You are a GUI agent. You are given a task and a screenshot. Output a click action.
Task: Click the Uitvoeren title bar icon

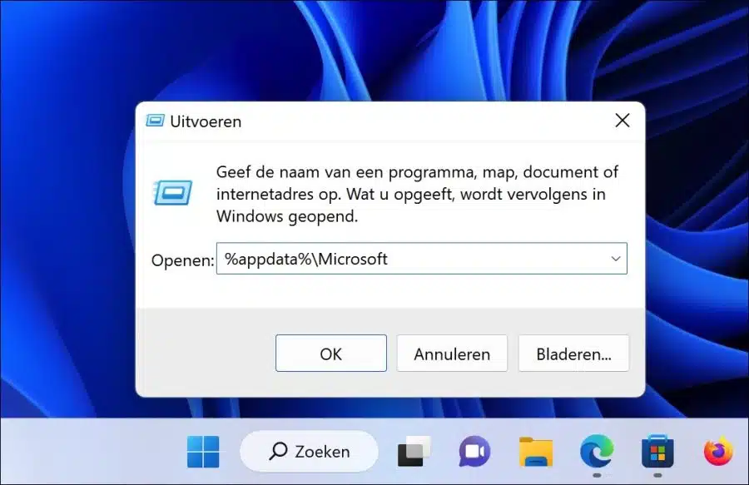[x=155, y=121]
